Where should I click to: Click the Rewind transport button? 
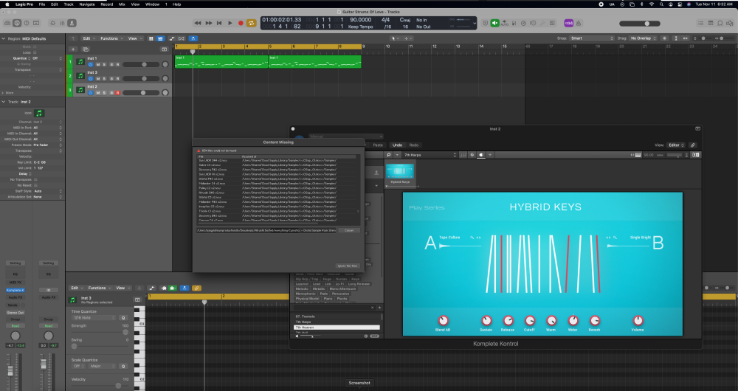198,23
